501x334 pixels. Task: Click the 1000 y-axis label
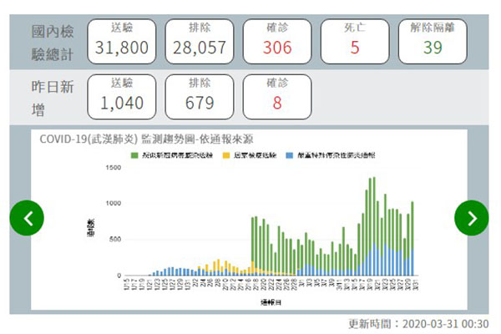coord(114,203)
